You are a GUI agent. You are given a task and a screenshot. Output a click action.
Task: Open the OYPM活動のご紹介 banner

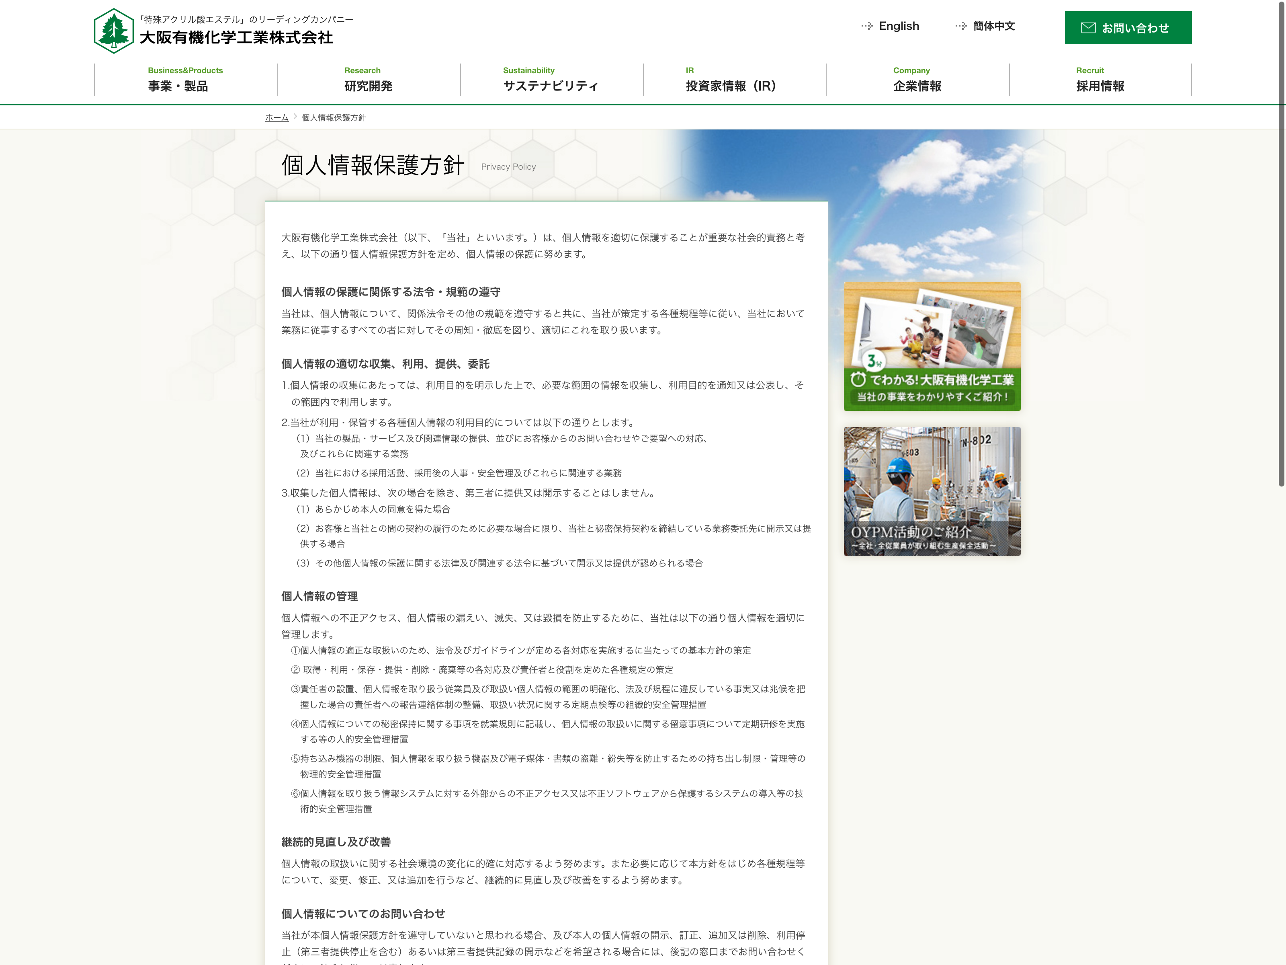point(932,491)
